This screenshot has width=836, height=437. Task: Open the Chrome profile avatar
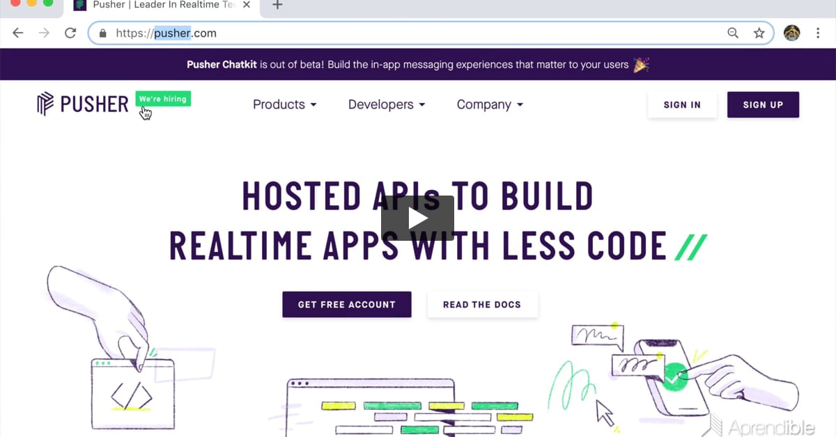[792, 33]
